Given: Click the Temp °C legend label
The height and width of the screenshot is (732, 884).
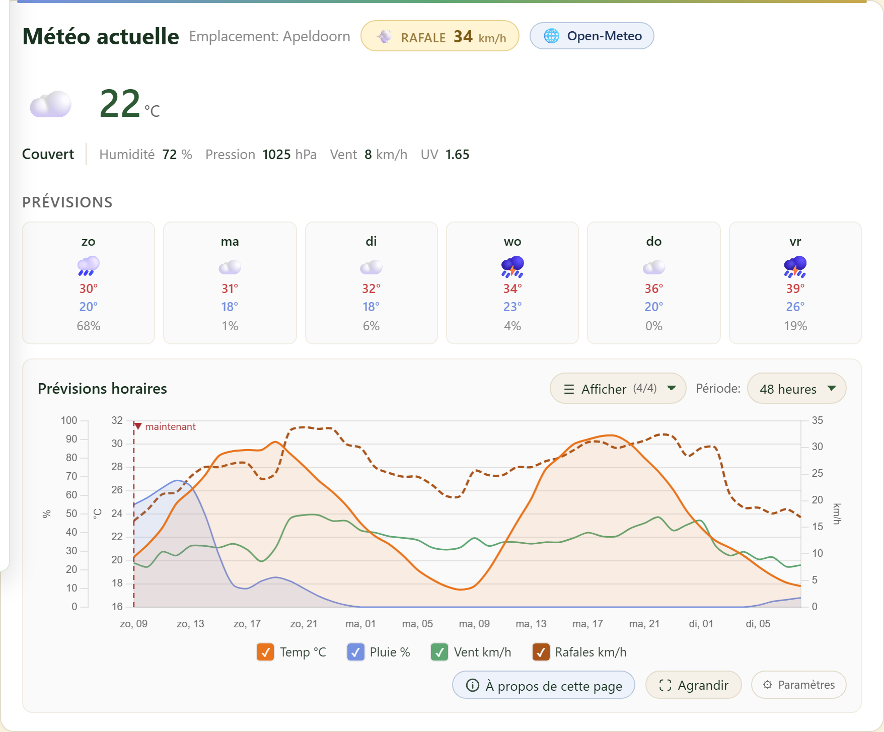Looking at the screenshot, I should click(x=303, y=652).
